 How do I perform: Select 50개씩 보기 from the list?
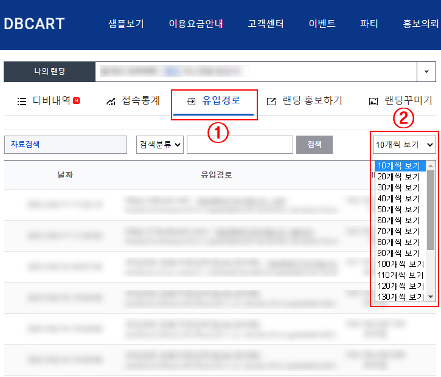tap(398, 209)
